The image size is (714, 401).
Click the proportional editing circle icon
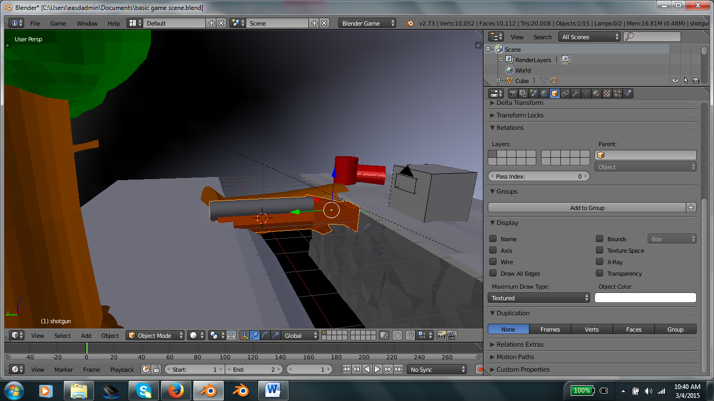pyautogui.click(x=397, y=335)
